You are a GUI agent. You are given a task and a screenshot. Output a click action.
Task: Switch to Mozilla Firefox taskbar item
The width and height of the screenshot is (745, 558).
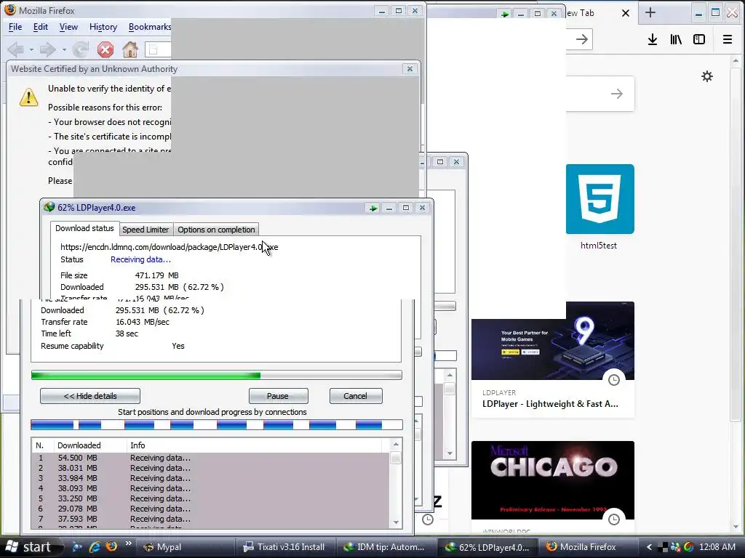pos(586,547)
